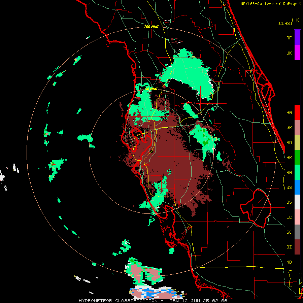Click the ND black legend swatch

click(297, 262)
